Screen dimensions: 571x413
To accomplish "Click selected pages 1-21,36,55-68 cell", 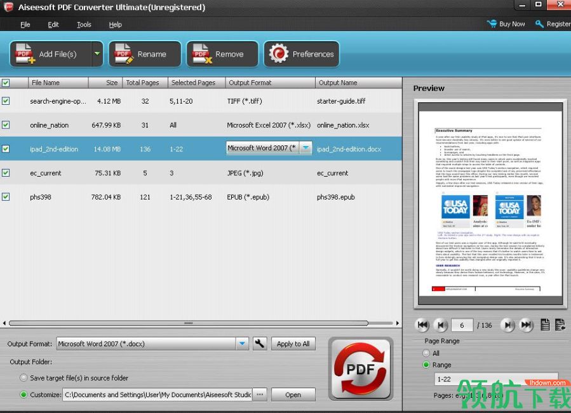I will click(x=191, y=197).
